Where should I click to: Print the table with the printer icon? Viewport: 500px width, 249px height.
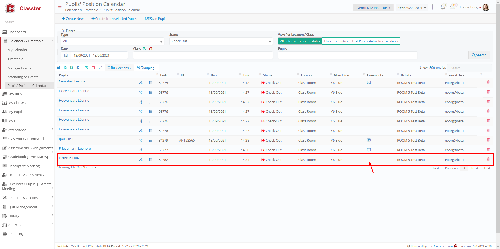pyautogui.click(x=59, y=68)
